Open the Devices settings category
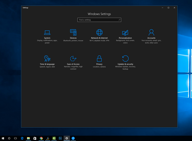 click(73, 36)
